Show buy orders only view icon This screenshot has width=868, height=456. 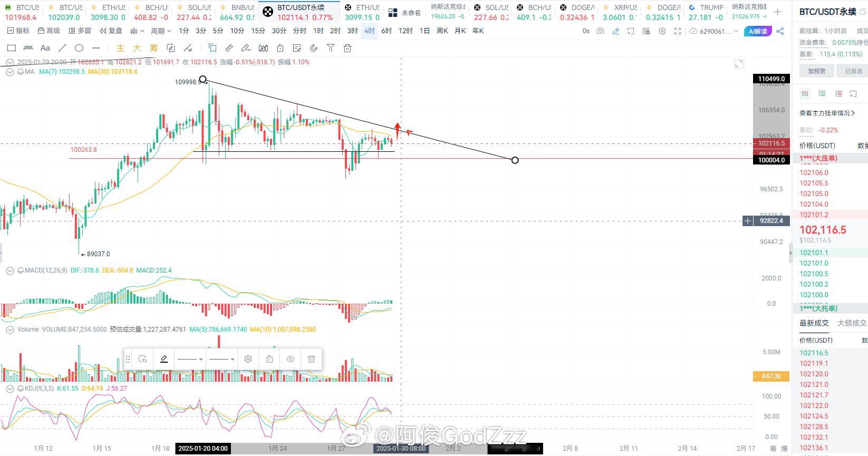tap(822, 93)
